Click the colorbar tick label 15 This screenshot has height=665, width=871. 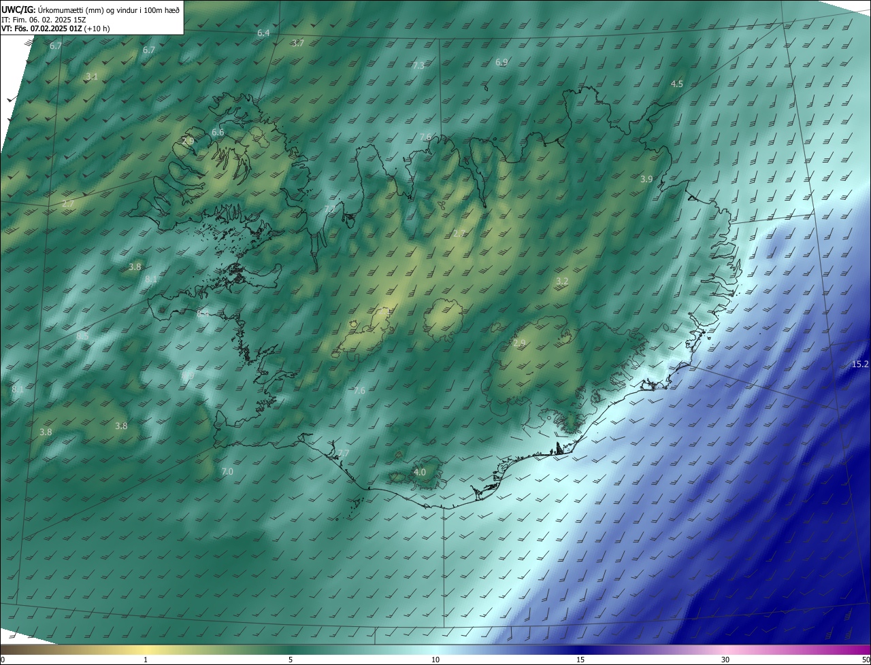click(580, 660)
